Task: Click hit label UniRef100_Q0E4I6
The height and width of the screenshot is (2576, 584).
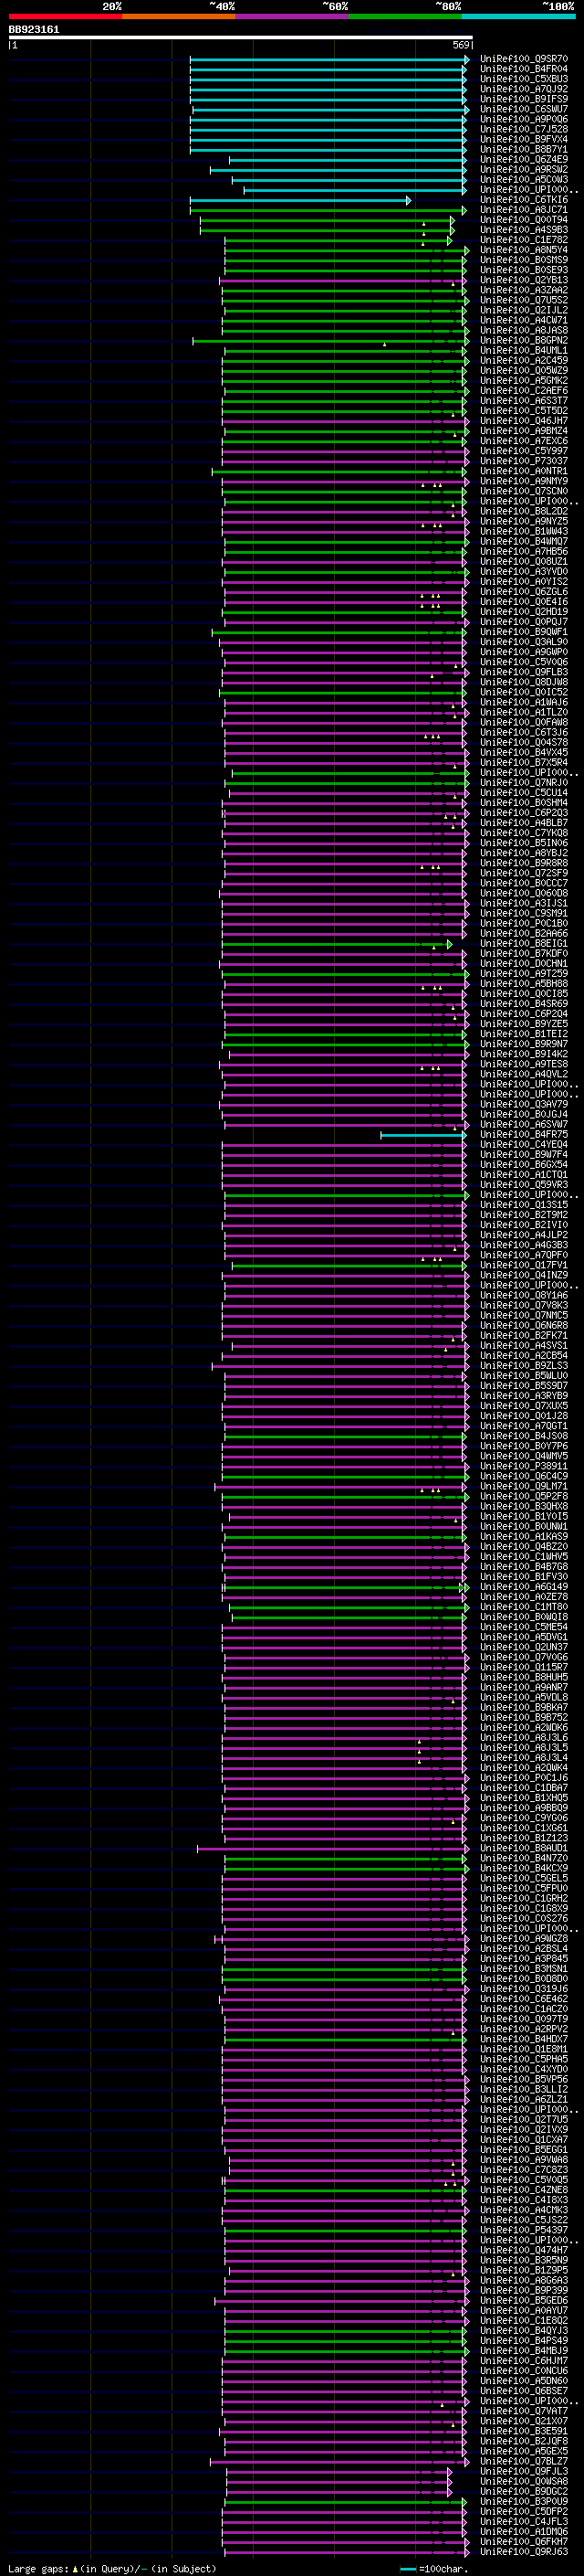Action: 524,602
